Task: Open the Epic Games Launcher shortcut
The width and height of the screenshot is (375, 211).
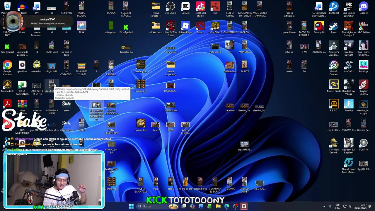Action: (x=349, y=9)
